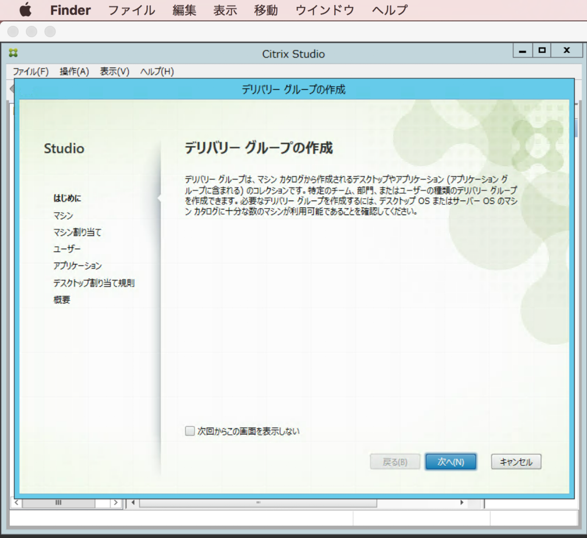Click the デリバリー グループの作成 dialog title
Image resolution: width=587 pixels, height=538 pixels.
coord(293,89)
